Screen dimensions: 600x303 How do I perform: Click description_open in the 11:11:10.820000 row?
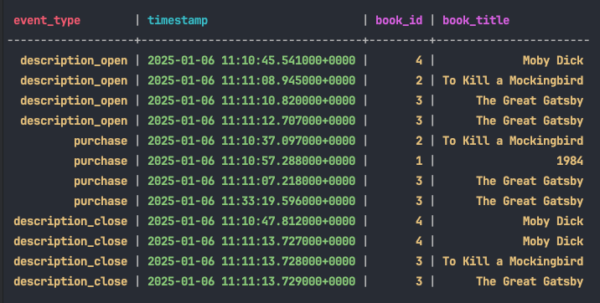(74, 100)
